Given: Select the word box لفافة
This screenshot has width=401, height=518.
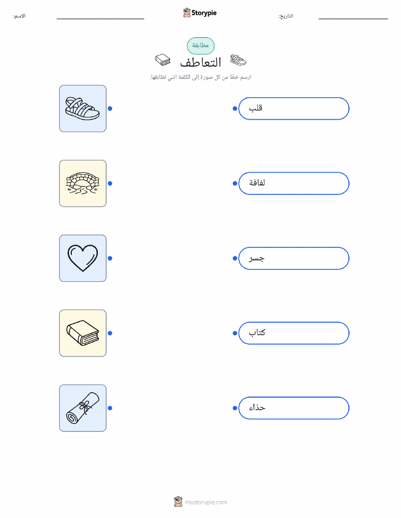Looking at the screenshot, I should tap(294, 184).
